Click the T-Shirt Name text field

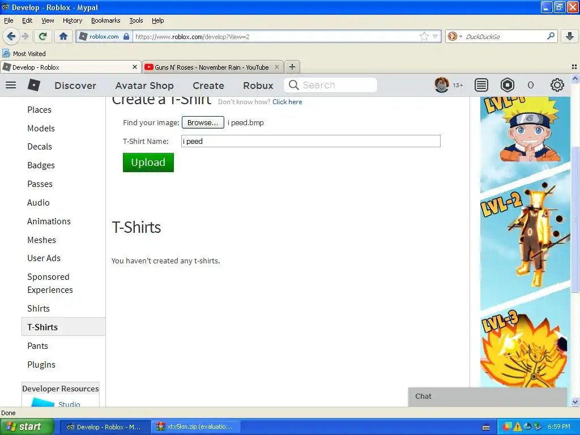(311, 141)
